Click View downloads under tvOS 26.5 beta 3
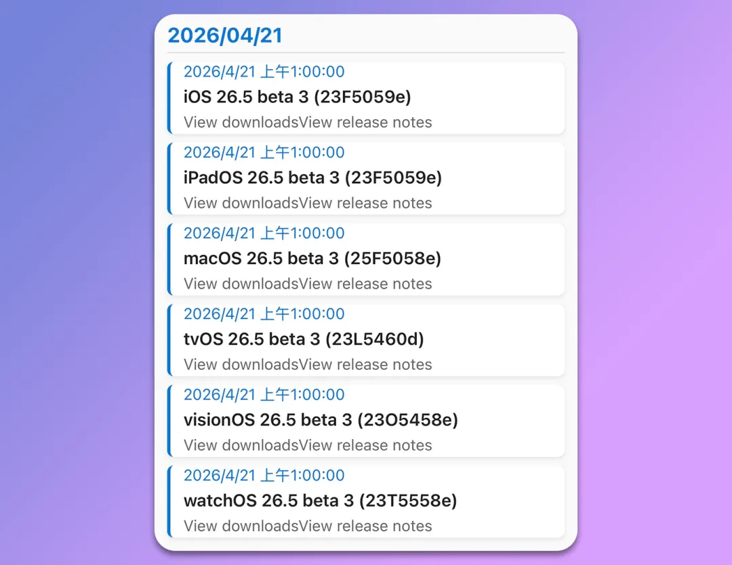732x565 pixels. point(241,364)
